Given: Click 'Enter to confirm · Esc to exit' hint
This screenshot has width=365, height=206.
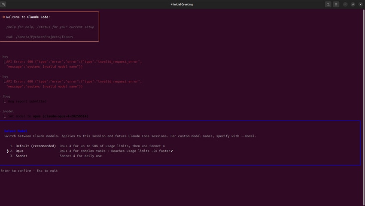Looking at the screenshot, I should point(29,171).
